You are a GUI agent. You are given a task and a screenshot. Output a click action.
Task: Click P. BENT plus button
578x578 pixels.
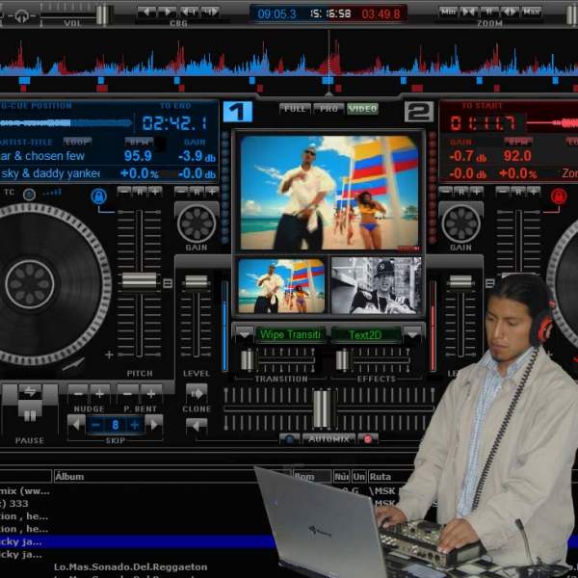(x=151, y=394)
